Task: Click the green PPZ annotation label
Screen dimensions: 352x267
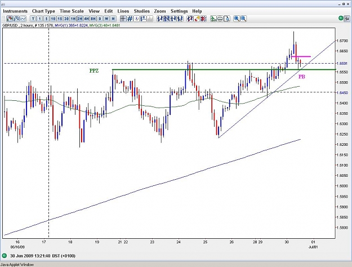Action: (94, 71)
